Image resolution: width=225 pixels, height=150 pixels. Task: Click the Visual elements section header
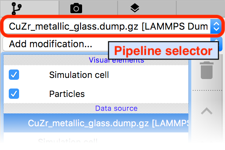pos(117,60)
